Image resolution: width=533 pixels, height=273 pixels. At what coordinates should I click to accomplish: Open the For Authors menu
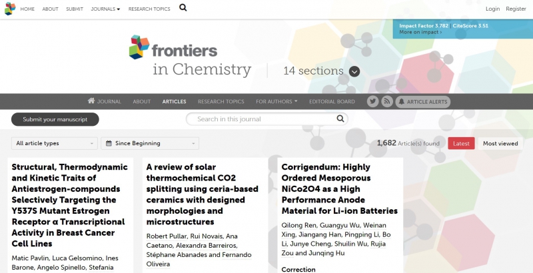(x=276, y=102)
